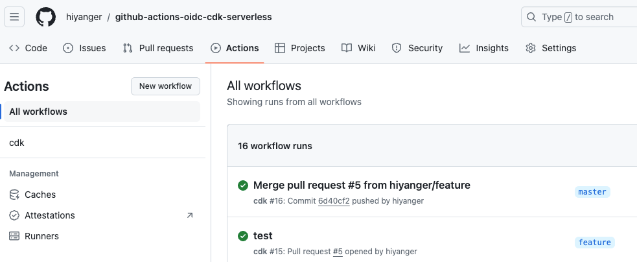
Task: Open repository Settings tab
Action: pyautogui.click(x=551, y=48)
